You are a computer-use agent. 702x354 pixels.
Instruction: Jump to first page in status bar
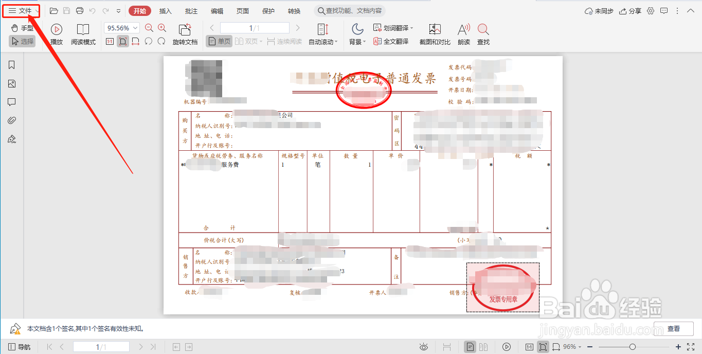coord(50,347)
